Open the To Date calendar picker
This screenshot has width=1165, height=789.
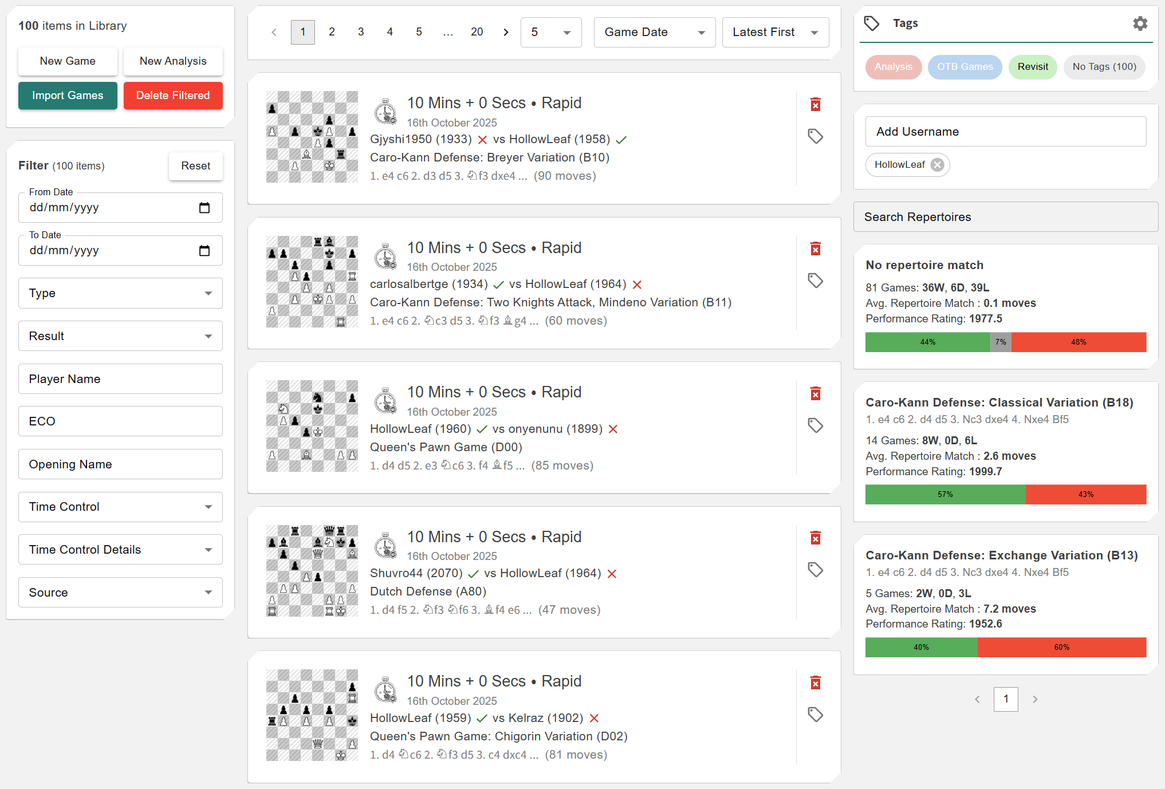[x=204, y=251]
